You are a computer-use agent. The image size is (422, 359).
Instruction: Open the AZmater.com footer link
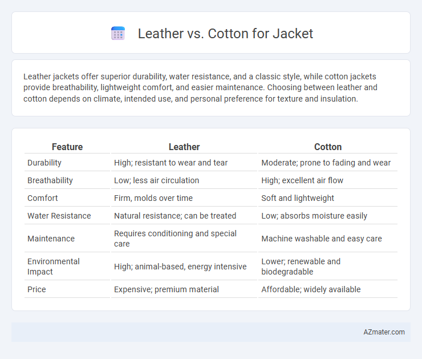pyautogui.click(x=384, y=332)
